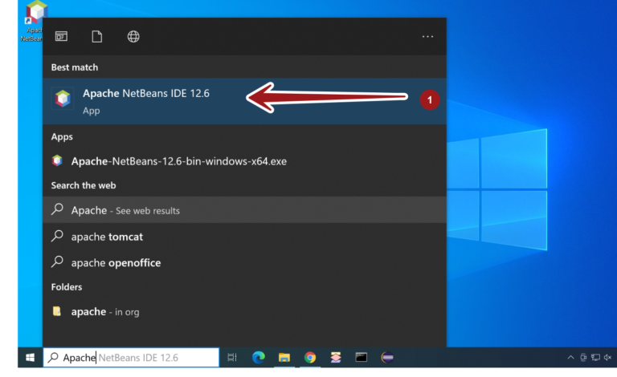Launch Apache-NetBeans-12.6-bin-windows-x64.exe installer
Viewport: 617px width, 377px height.
coord(178,160)
